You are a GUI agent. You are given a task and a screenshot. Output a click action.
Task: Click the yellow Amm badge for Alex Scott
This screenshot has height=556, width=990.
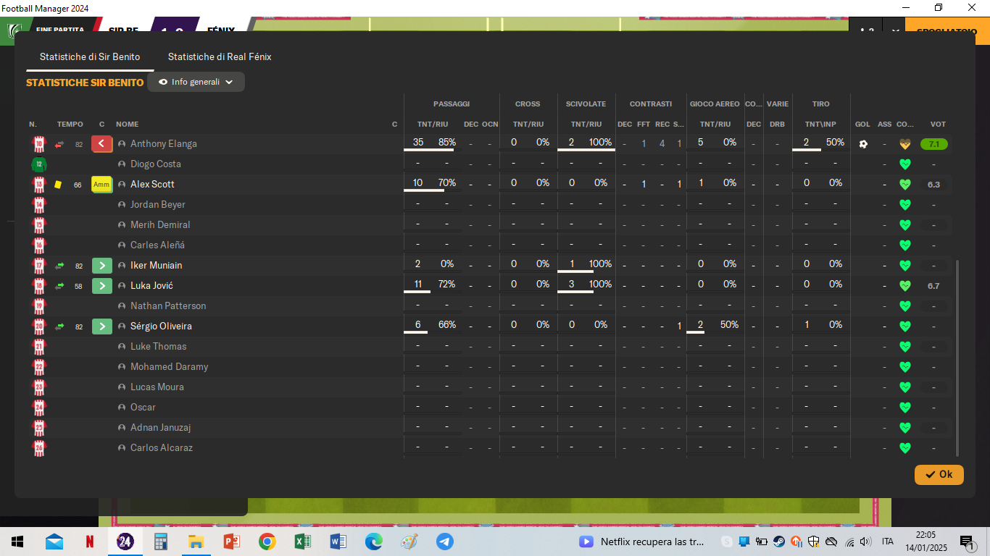[102, 185]
